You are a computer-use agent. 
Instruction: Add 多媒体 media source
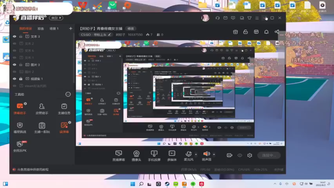(x=172, y=155)
